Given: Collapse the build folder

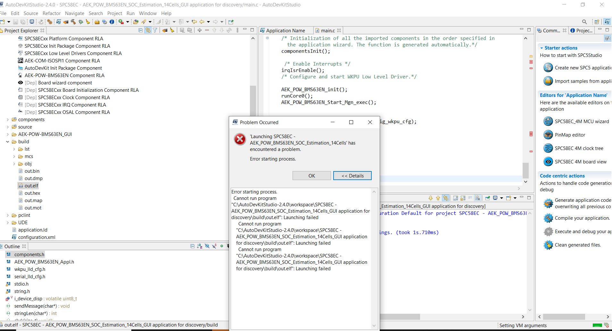Looking at the screenshot, I should tap(8, 142).
